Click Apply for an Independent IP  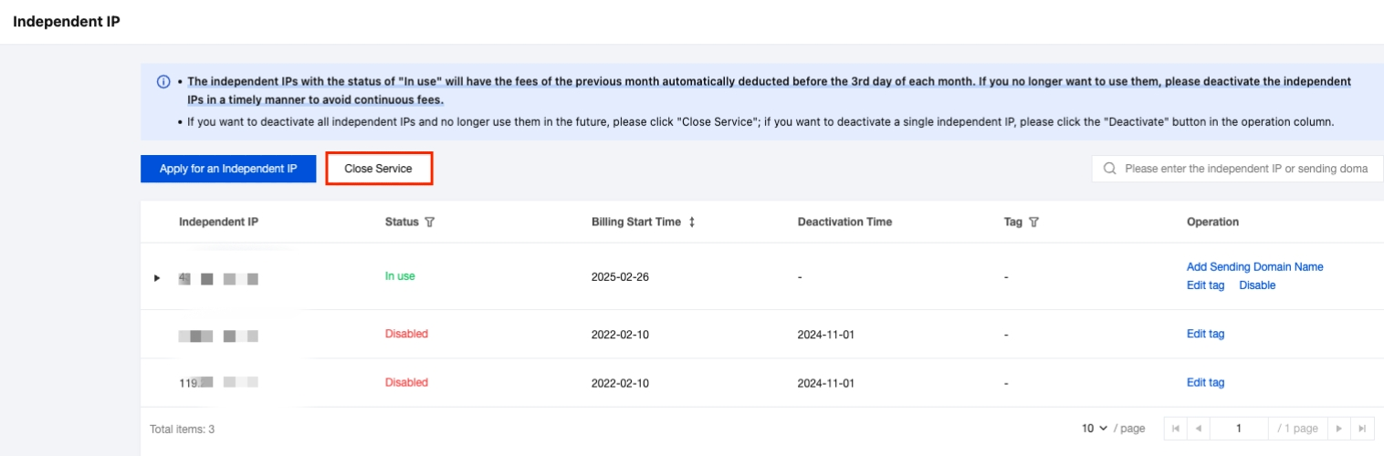pyautogui.click(x=228, y=169)
